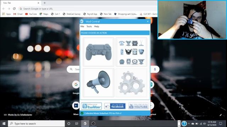Image resolution: width=227 pixels, height=127 pixels.
Task: Click Type here to search box
Action: tap(36, 123)
